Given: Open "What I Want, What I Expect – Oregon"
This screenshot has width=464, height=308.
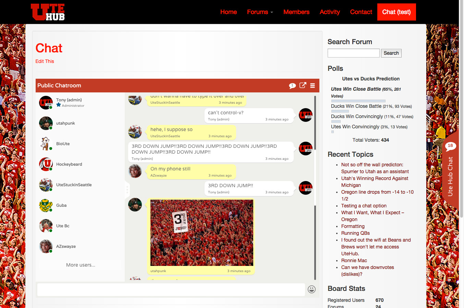Looking at the screenshot, I should pyautogui.click(x=373, y=216).
